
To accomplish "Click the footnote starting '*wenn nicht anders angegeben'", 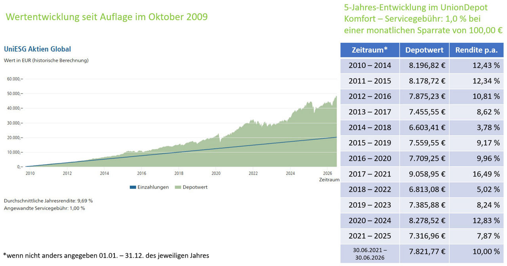I will [x=107, y=255].
